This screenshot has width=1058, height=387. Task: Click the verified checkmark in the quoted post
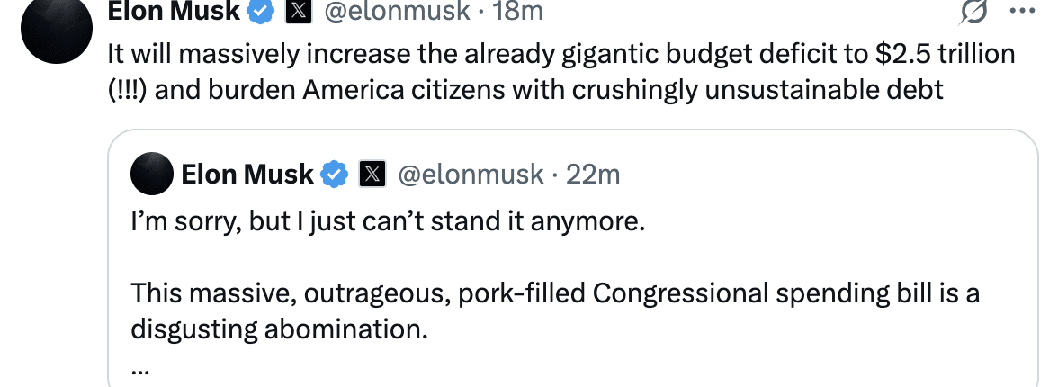click(335, 174)
